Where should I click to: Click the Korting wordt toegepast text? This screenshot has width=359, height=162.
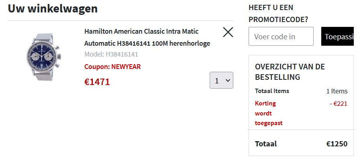coord(269,113)
